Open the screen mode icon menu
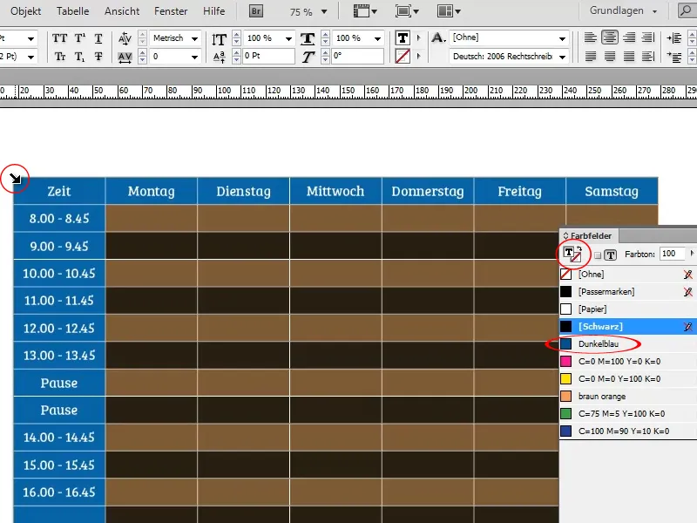Screen dimensions: 697x523 tap(407, 11)
